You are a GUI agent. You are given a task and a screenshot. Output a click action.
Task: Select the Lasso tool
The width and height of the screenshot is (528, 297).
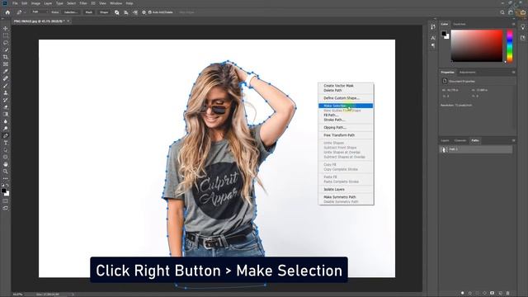point(6,43)
